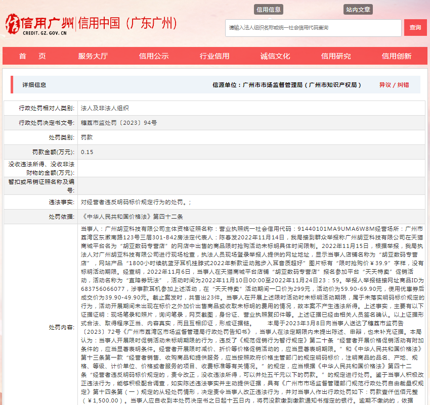Click the 违法事实 row label
The image size is (430, 405).
tap(62, 202)
